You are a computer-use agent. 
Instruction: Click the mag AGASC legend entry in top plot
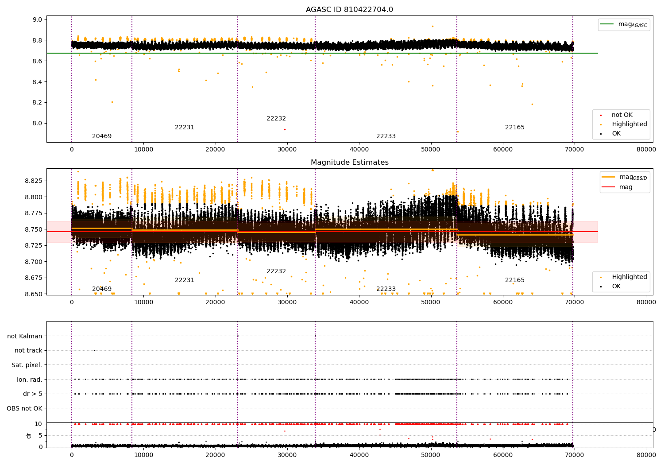(624, 24)
